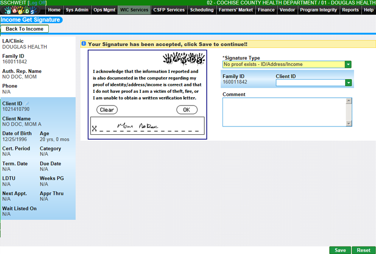Confirm signature with the OK button
376x254 pixels.
(186, 110)
